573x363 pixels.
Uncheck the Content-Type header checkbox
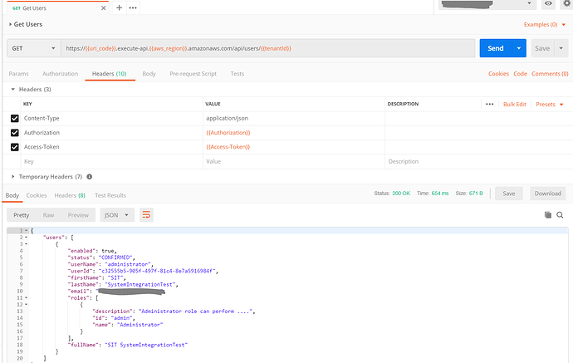[15, 119]
